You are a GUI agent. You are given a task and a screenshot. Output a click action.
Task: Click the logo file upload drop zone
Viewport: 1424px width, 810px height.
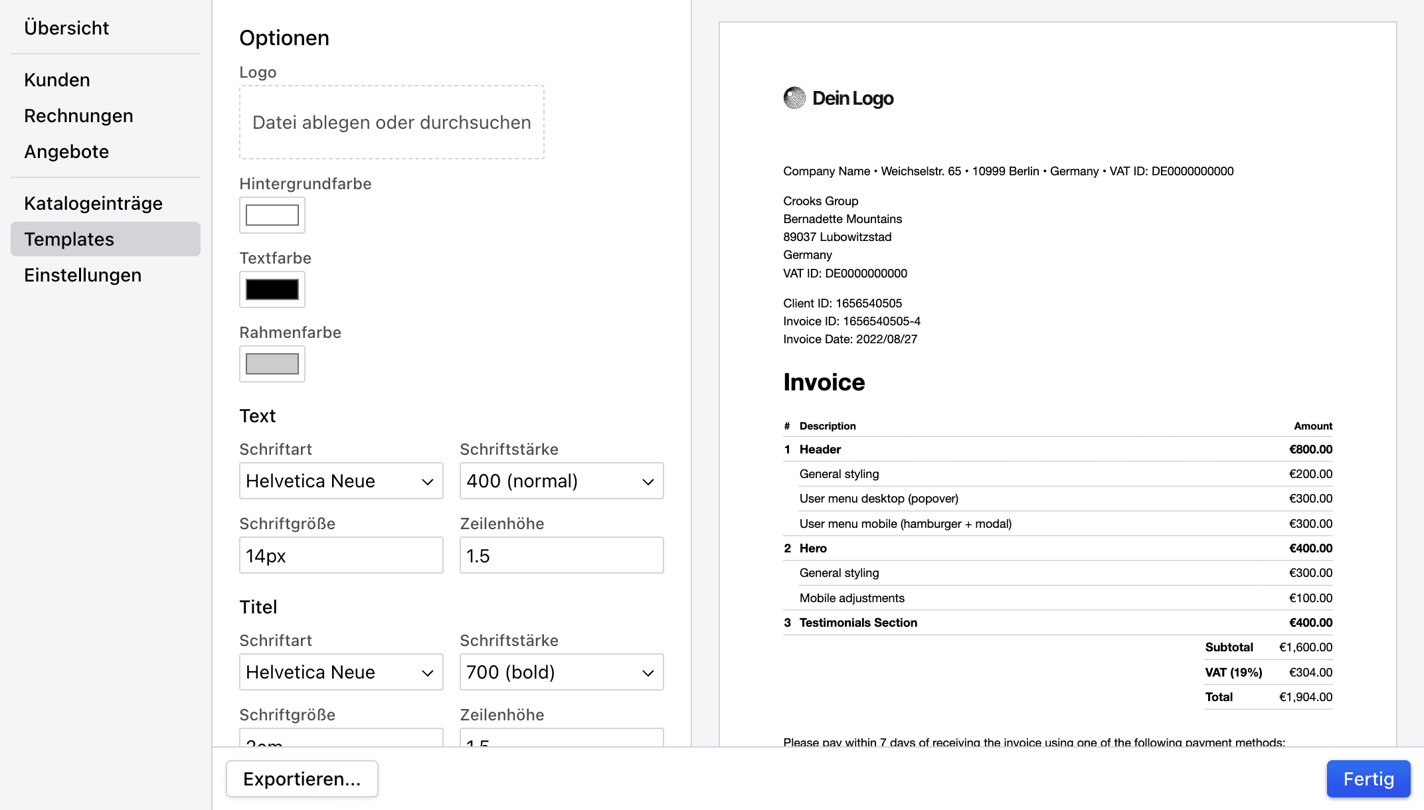tap(391, 123)
